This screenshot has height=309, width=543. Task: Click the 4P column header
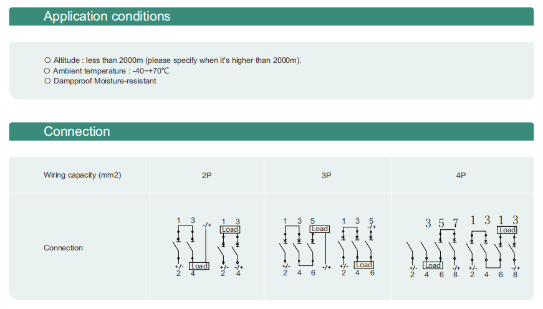pyautogui.click(x=461, y=176)
